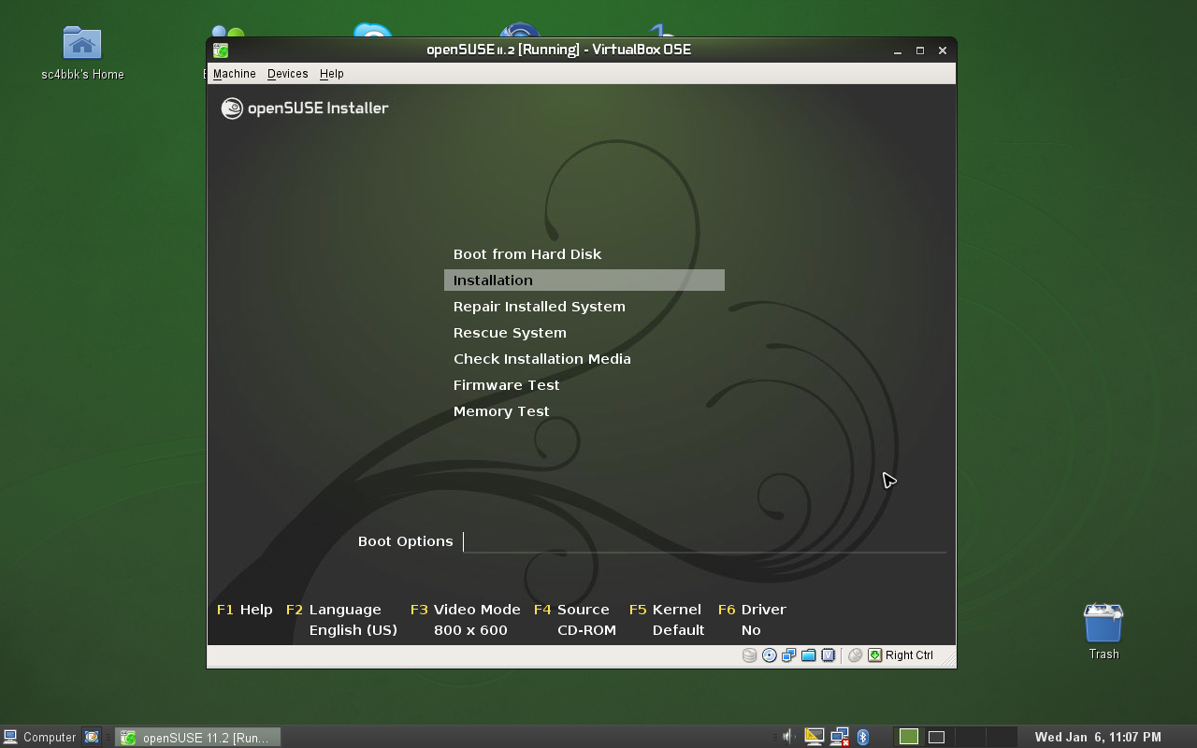
Task: Click the F1 Help option
Action: click(x=245, y=610)
